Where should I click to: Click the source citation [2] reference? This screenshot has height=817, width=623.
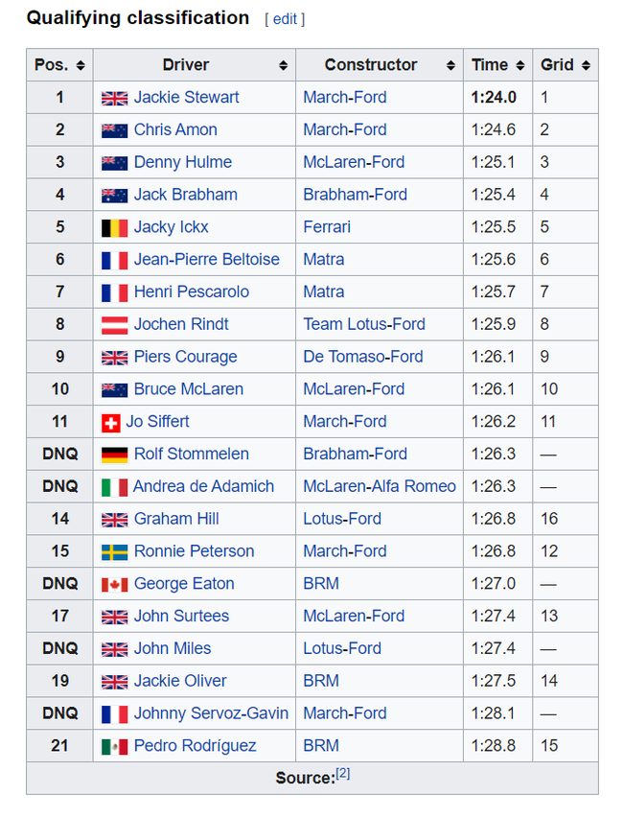pyautogui.click(x=342, y=774)
